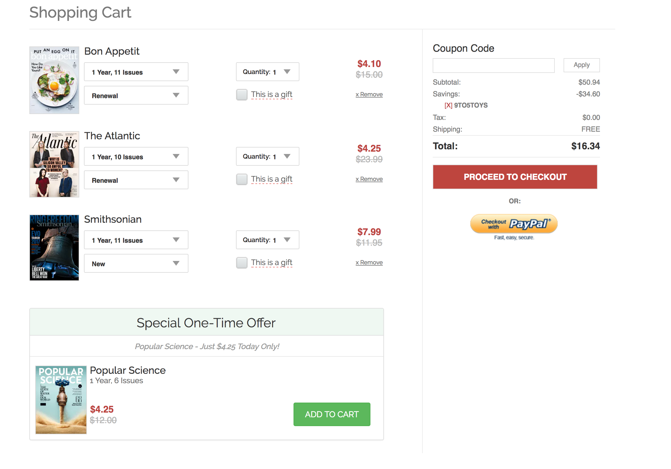Open The Atlantic Renewal type dropdown

(136, 180)
